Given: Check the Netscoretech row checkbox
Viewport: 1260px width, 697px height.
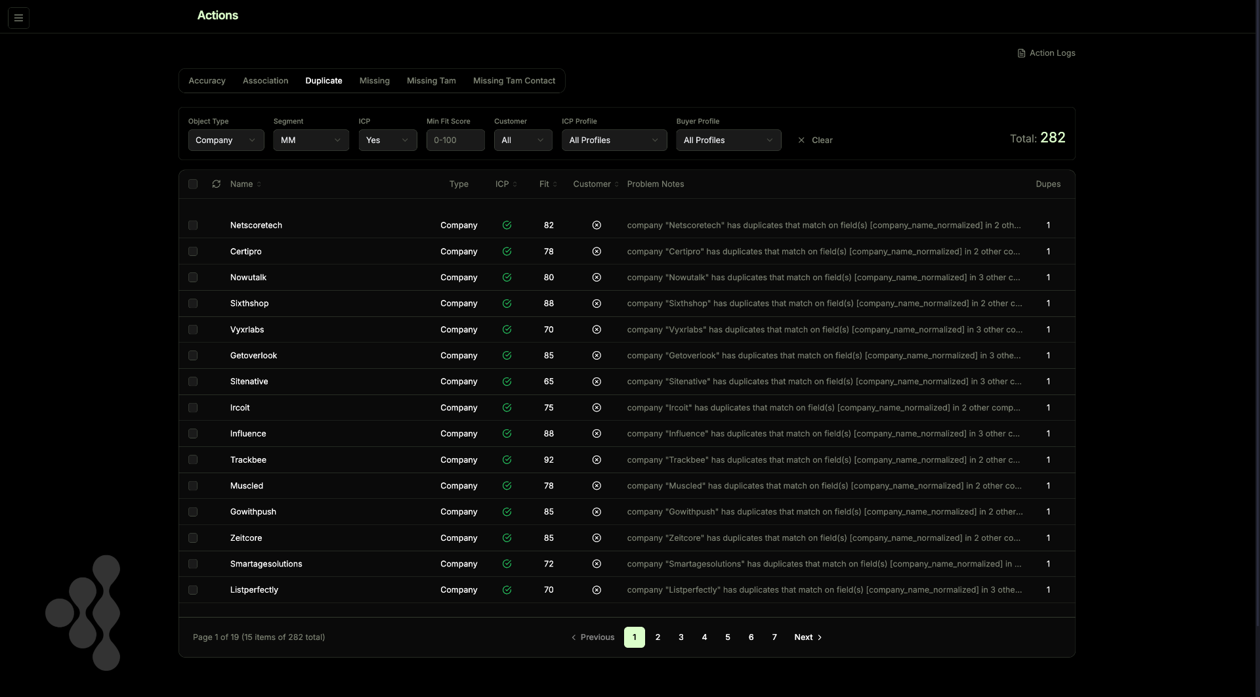Looking at the screenshot, I should (x=193, y=225).
